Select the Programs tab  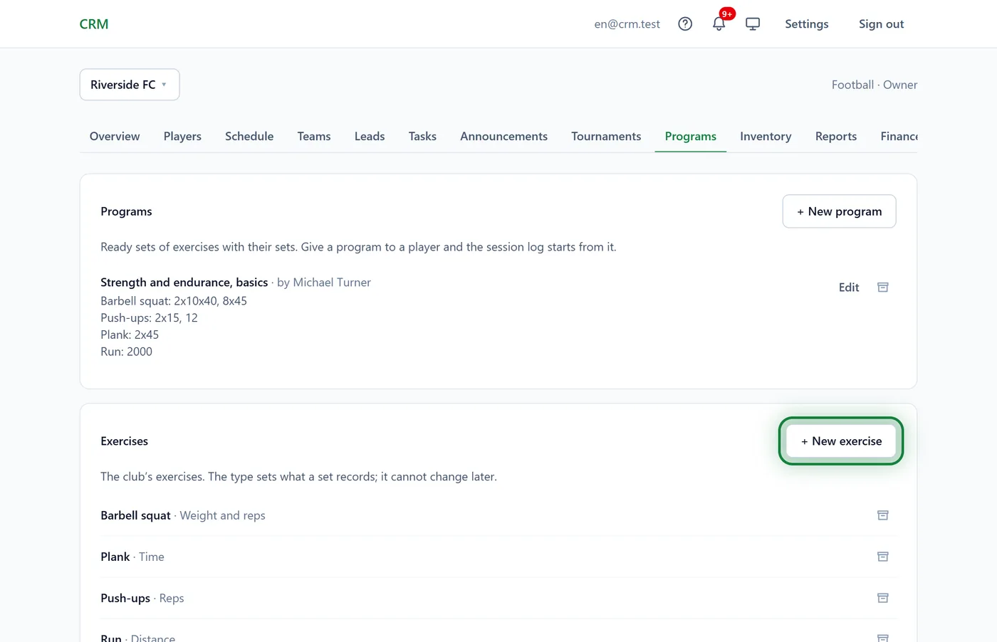(x=691, y=136)
